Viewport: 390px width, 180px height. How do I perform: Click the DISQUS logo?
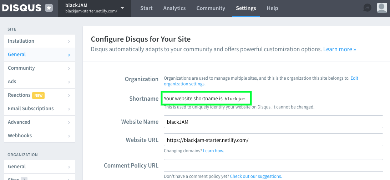click(21, 8)
